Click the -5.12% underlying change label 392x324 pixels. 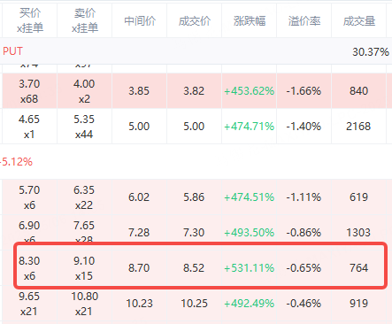[x=16, y=162]
